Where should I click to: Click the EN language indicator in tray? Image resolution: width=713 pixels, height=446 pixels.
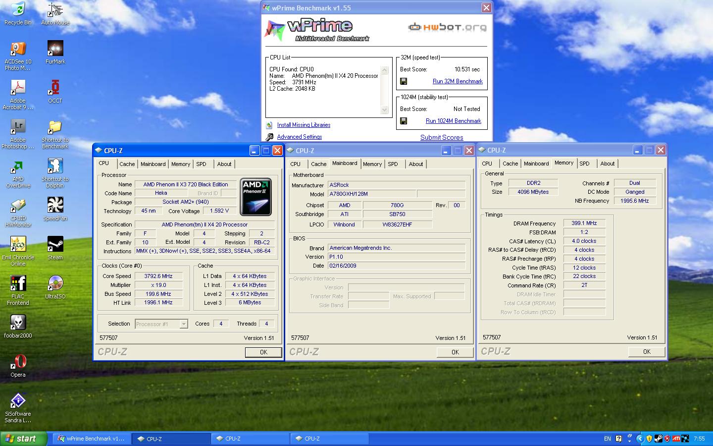coord(608,439)
